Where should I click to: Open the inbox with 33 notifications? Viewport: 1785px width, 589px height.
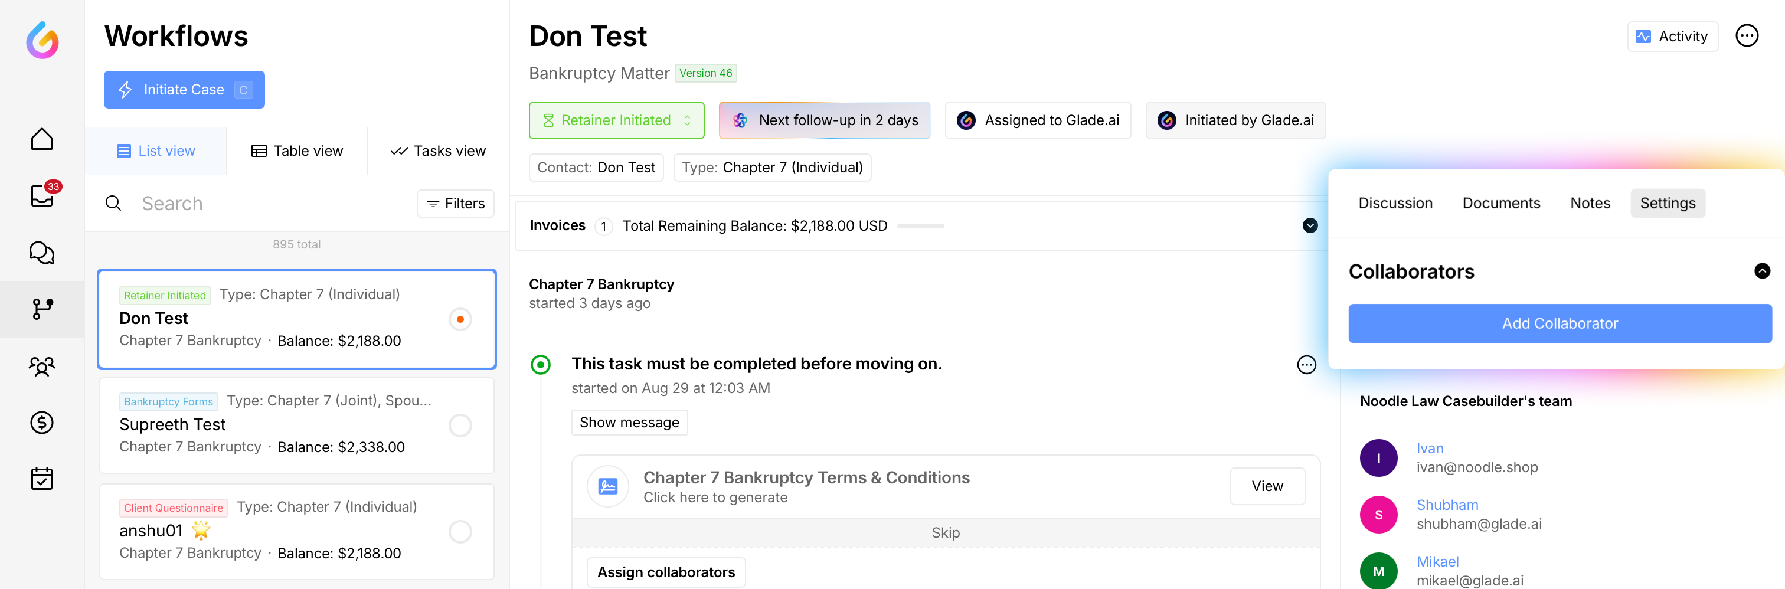click(x=42, y=196)
